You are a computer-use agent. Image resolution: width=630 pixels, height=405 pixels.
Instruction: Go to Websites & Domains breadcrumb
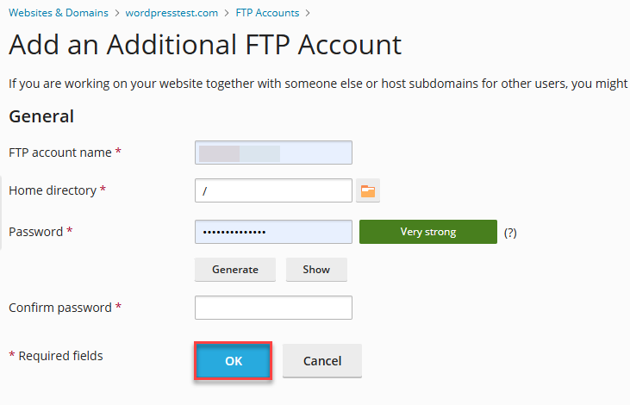point(59,13)
